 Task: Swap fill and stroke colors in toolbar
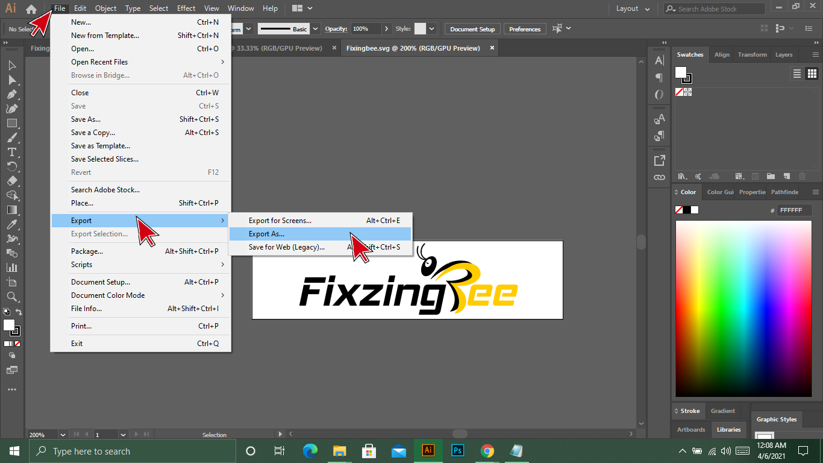pos(19,312)
